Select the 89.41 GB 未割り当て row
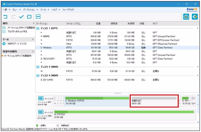201x132 pixels. [x=118, y=51]
